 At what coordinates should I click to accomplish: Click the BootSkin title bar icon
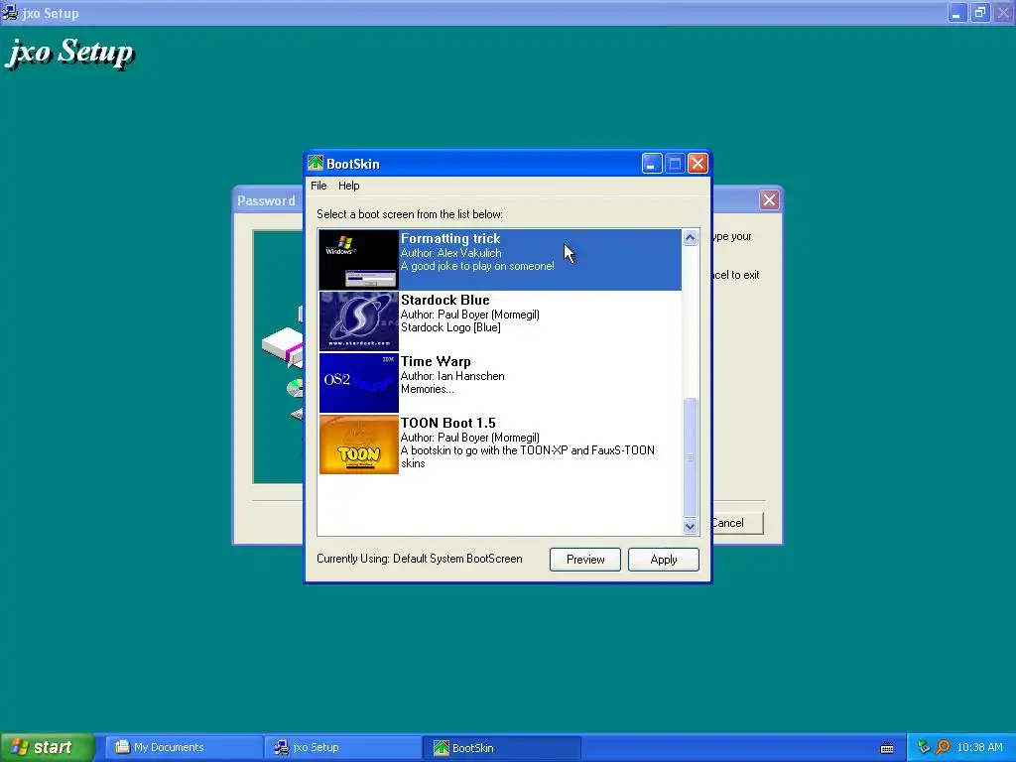click(316, 164)
